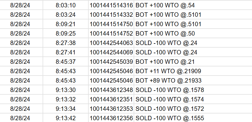This screenshot has width=252, height=122.
Task: Click the BOT +11 WTO @.21909 cell
Action: (x=168, y=71)
